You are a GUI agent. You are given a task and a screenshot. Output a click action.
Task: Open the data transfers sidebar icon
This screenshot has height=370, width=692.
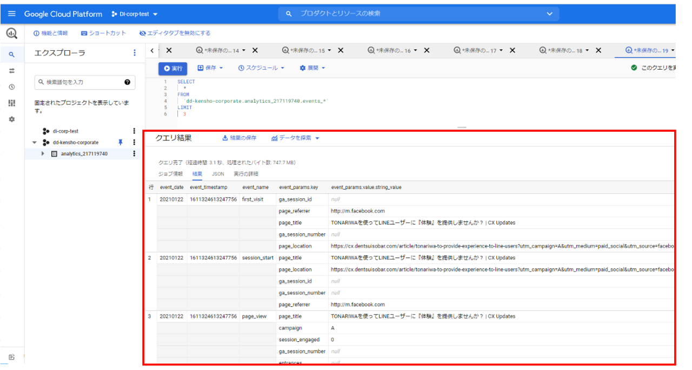12,71
